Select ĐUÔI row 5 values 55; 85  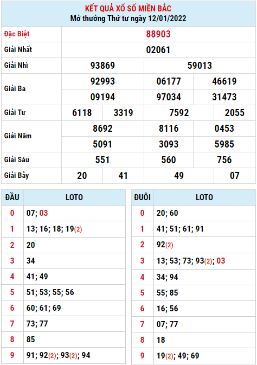[167, 293]
